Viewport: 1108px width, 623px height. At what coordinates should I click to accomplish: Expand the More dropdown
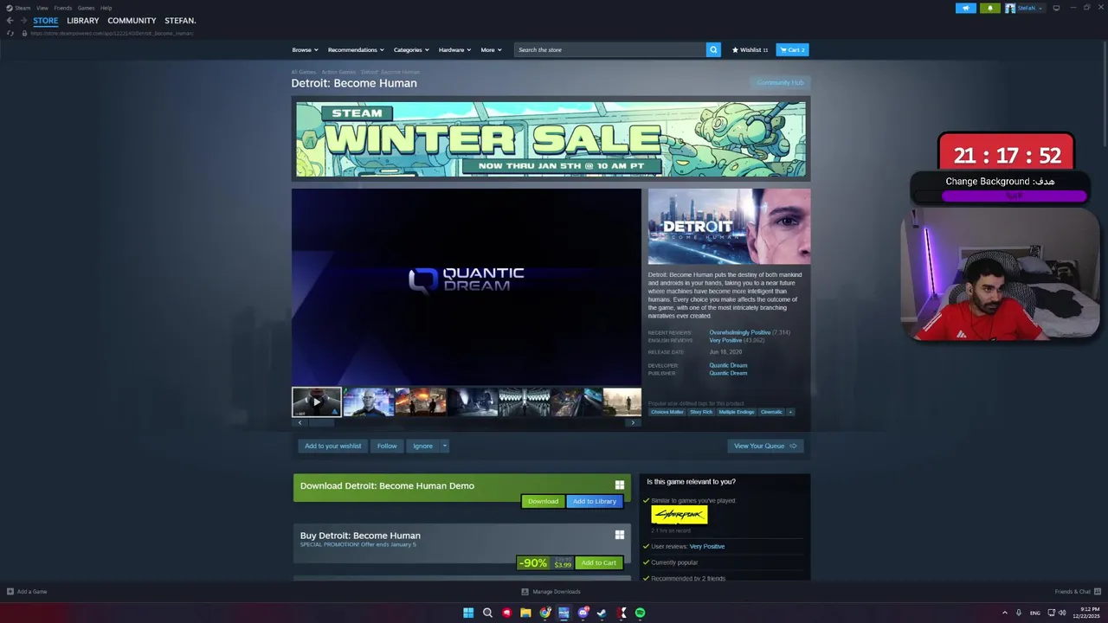point(491,49)
